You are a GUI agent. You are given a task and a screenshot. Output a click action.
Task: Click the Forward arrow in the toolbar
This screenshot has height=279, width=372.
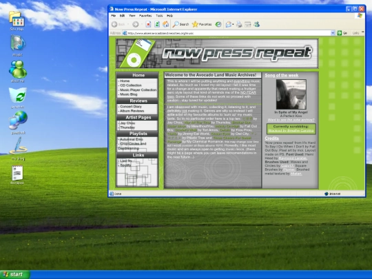[x=136, y=24]
